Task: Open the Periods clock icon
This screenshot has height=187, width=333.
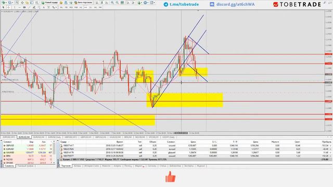Action: pos(145,3)
